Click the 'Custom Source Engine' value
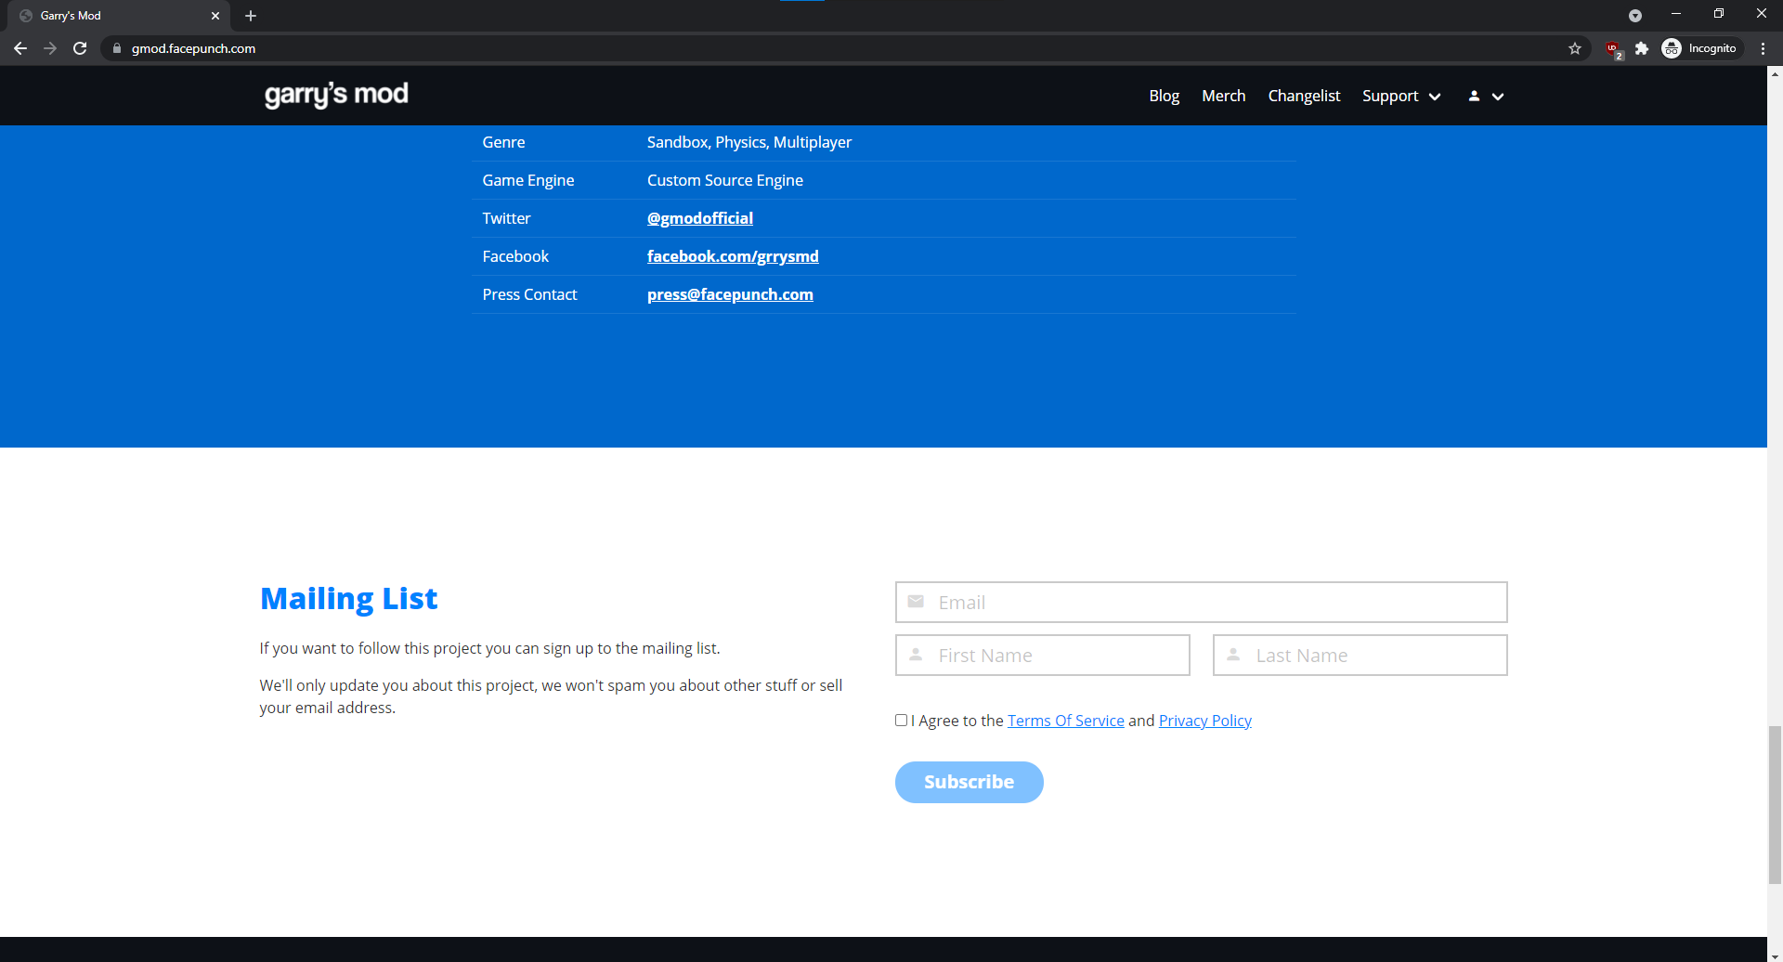1783x962 pixels. point(725,180)
